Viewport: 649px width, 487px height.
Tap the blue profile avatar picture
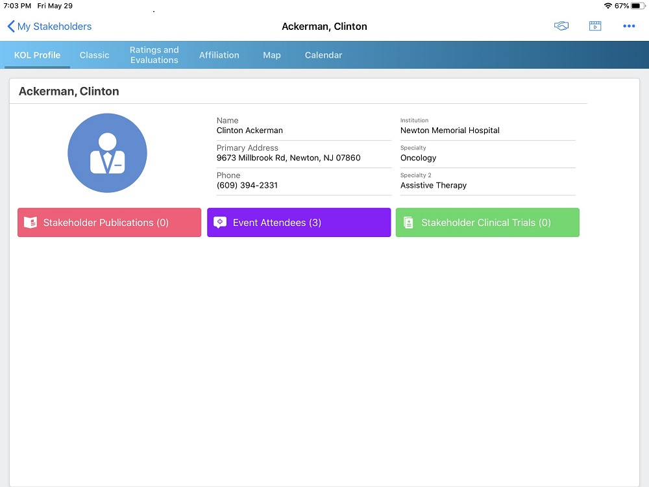107,153
